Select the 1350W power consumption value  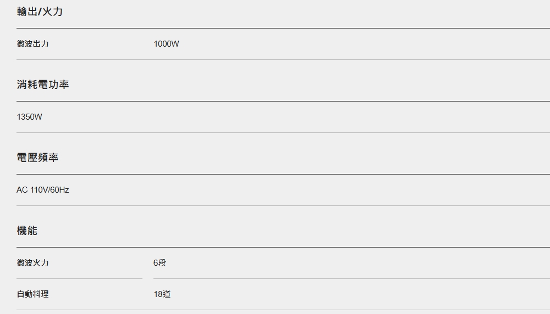click(x=30, y=117)
